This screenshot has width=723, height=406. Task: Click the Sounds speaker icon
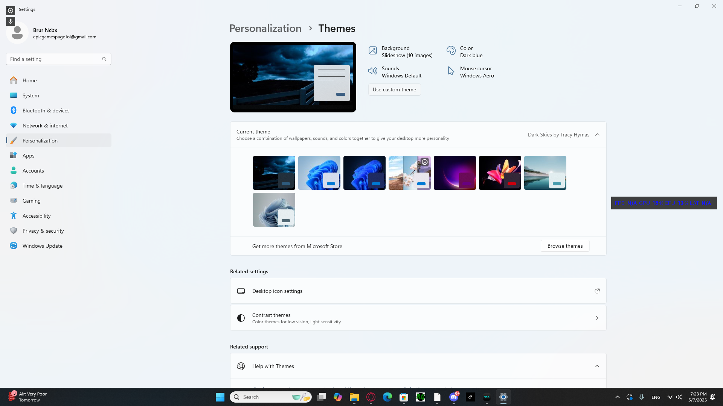click(x=372, y=71)
